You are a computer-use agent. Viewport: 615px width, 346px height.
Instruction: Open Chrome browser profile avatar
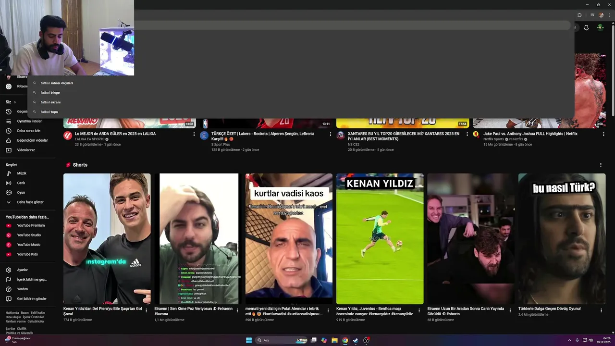tap(601, 15)
